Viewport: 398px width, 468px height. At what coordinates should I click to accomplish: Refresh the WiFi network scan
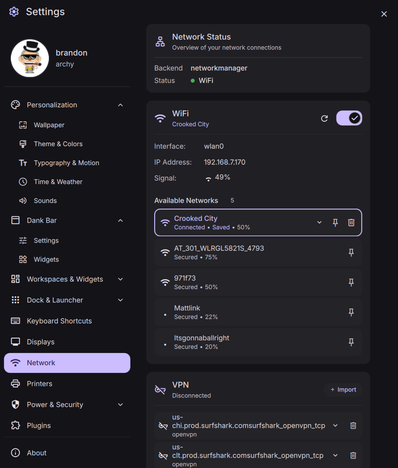[x=324, y=118]
